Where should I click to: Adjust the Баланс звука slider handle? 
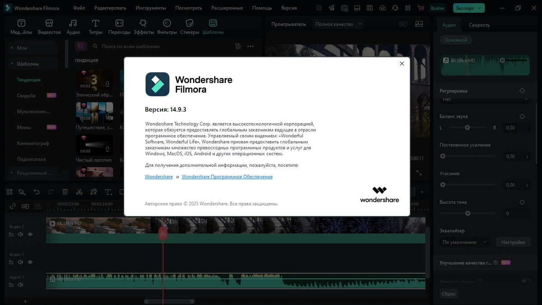coord(467,128)
